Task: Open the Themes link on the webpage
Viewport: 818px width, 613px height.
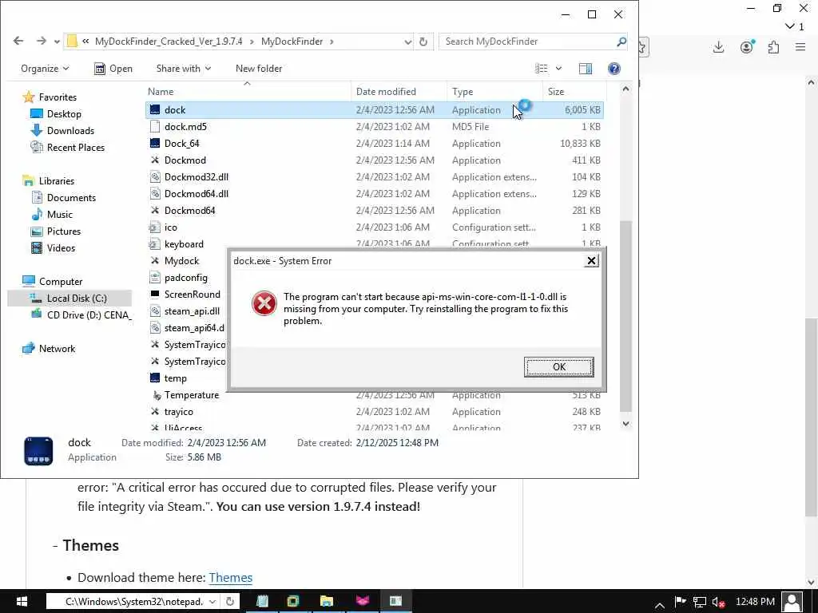Action: pos(231,578)
